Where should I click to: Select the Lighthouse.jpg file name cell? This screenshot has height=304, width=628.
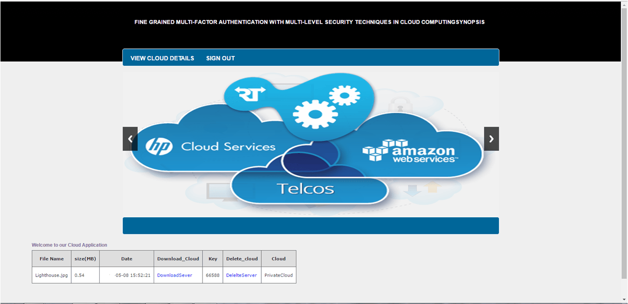[x=52, y=275]
